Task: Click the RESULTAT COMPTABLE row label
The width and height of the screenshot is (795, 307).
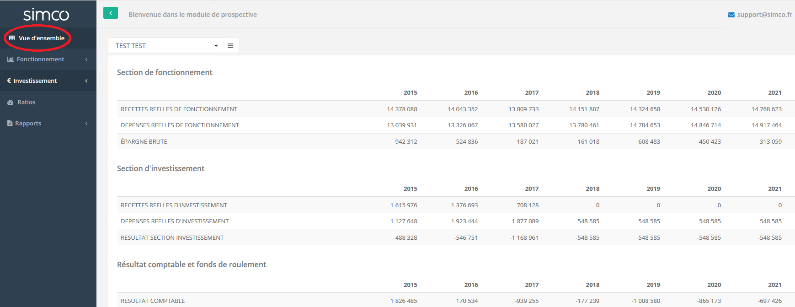Action: 153,301
